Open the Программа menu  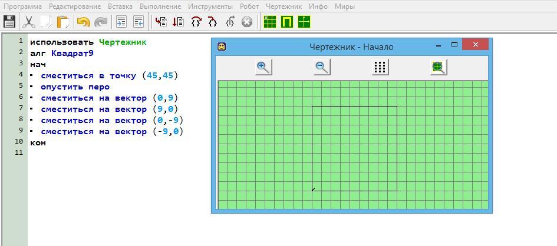click(x=22, y=6)
